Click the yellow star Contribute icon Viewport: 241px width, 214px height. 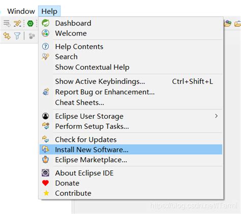pos(46,193)
